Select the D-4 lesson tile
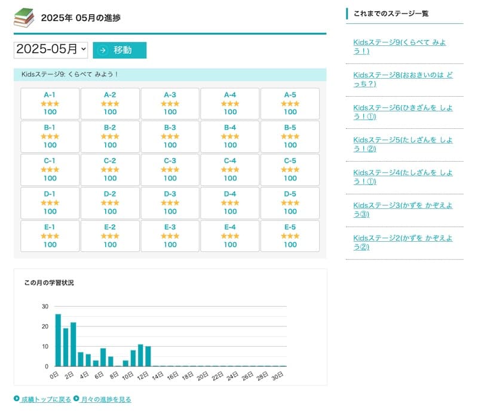 (230, 202)
